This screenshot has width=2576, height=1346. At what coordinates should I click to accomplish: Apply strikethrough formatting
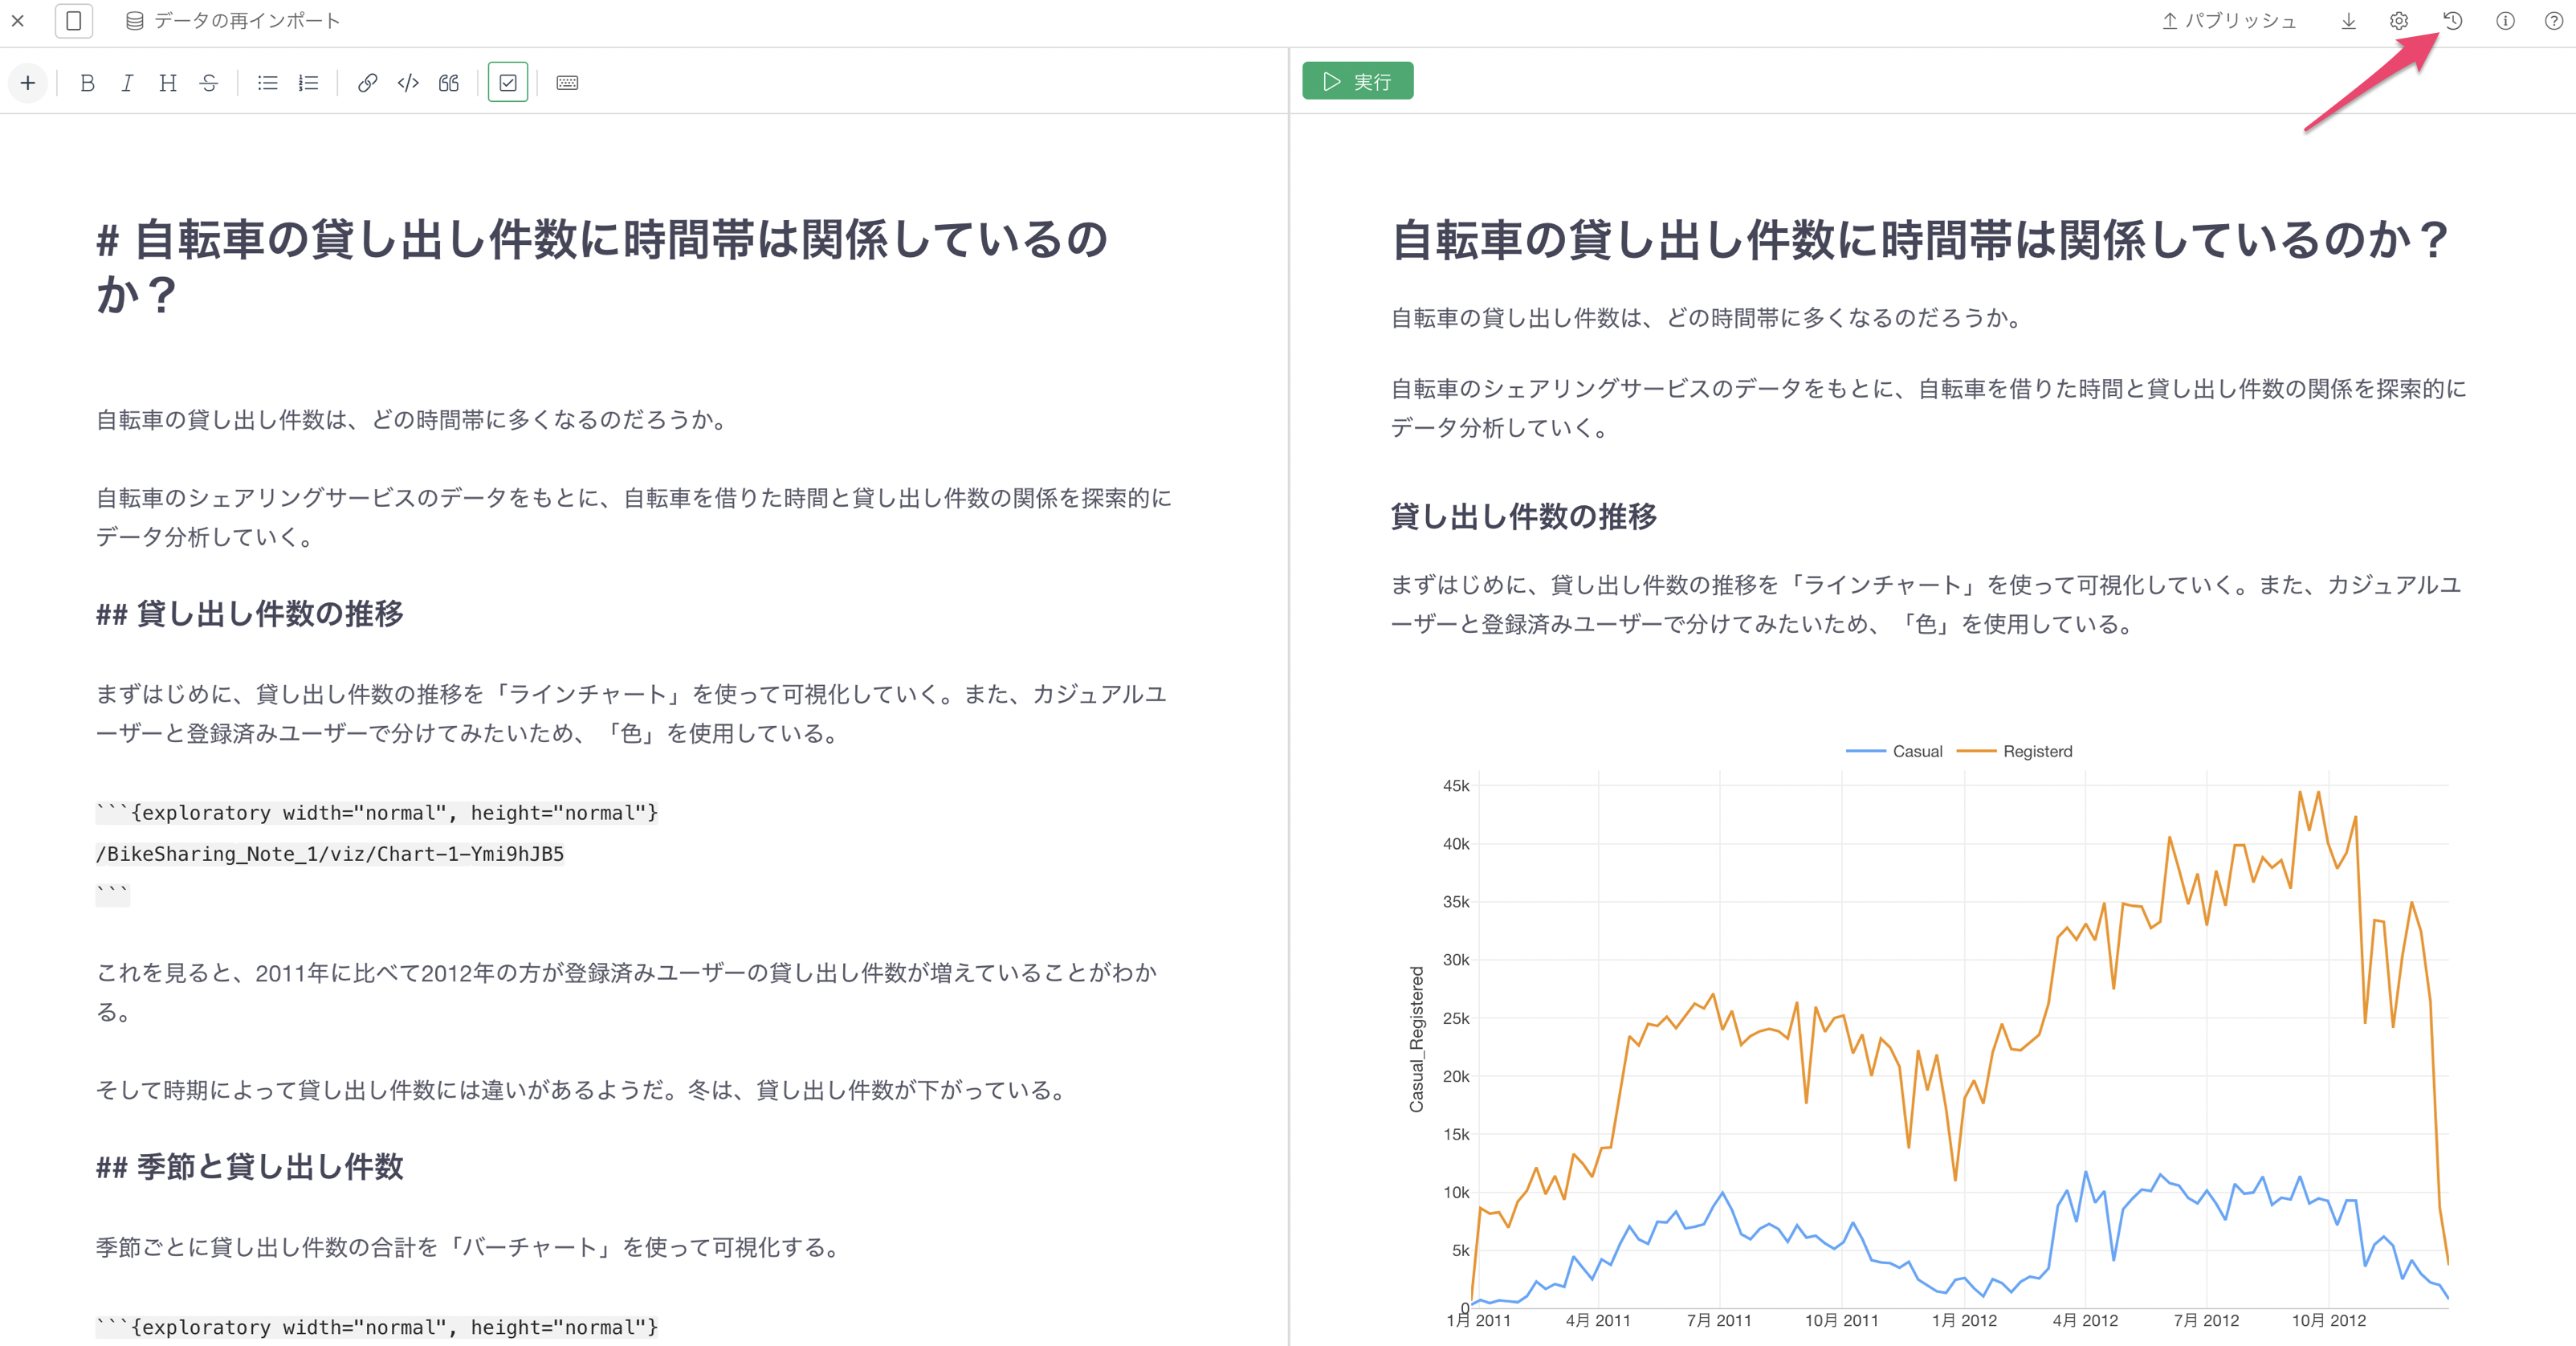tap(208, 83)
